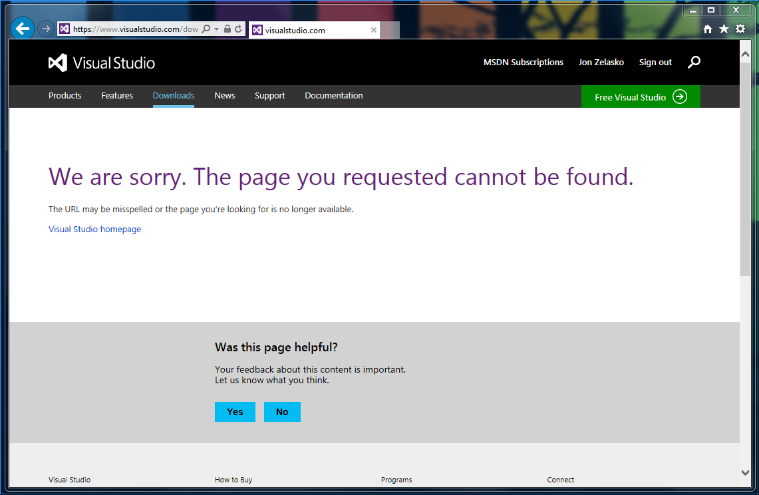Click No for page helpful feedback
Screen dimensions: 759x495
(282, 412)
